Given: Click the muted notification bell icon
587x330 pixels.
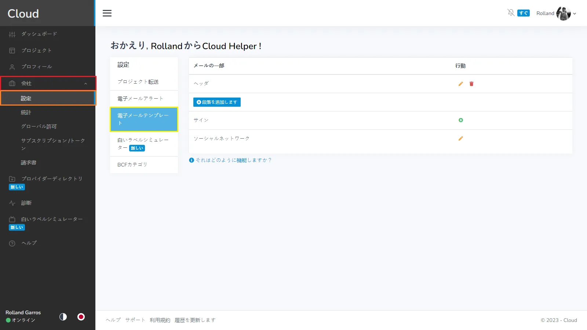Looking at the screenshot, I should coord(511,13).
